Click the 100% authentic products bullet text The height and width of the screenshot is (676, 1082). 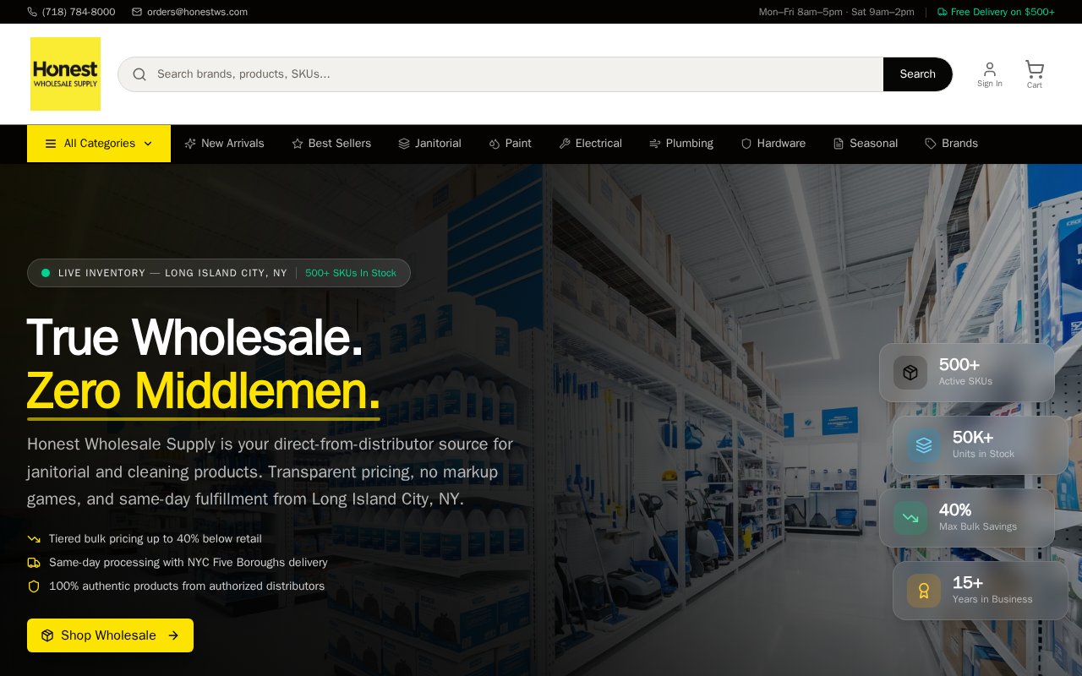coord(187,586)
